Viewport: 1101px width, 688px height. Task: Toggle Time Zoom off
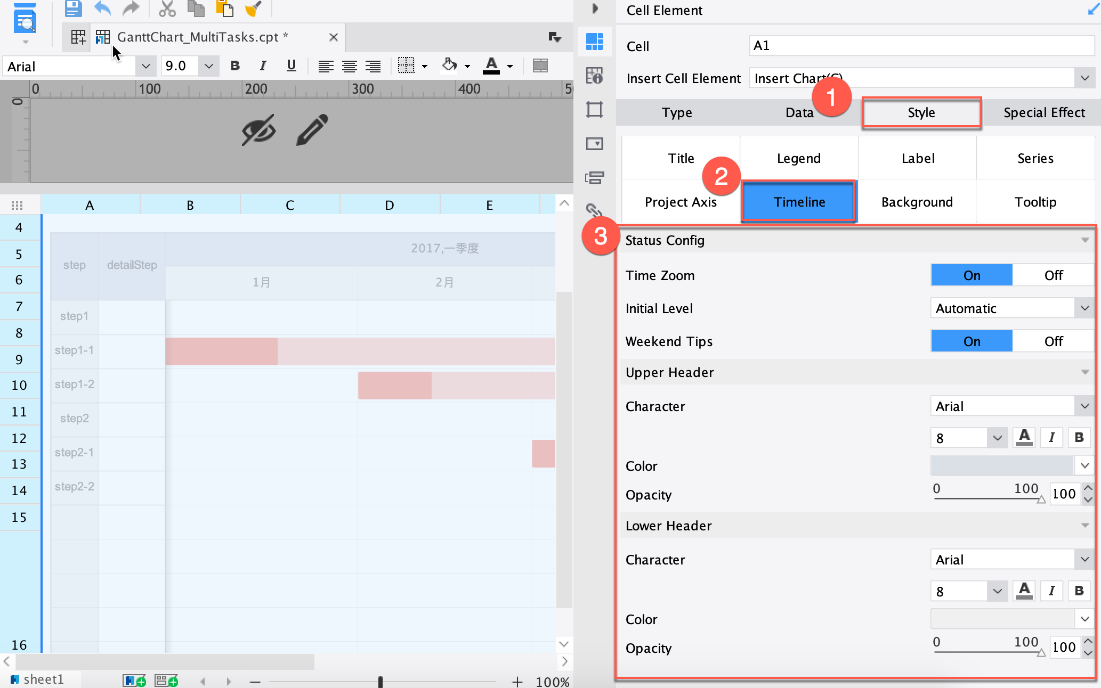pyautogui.click(x=1053, y=275)
